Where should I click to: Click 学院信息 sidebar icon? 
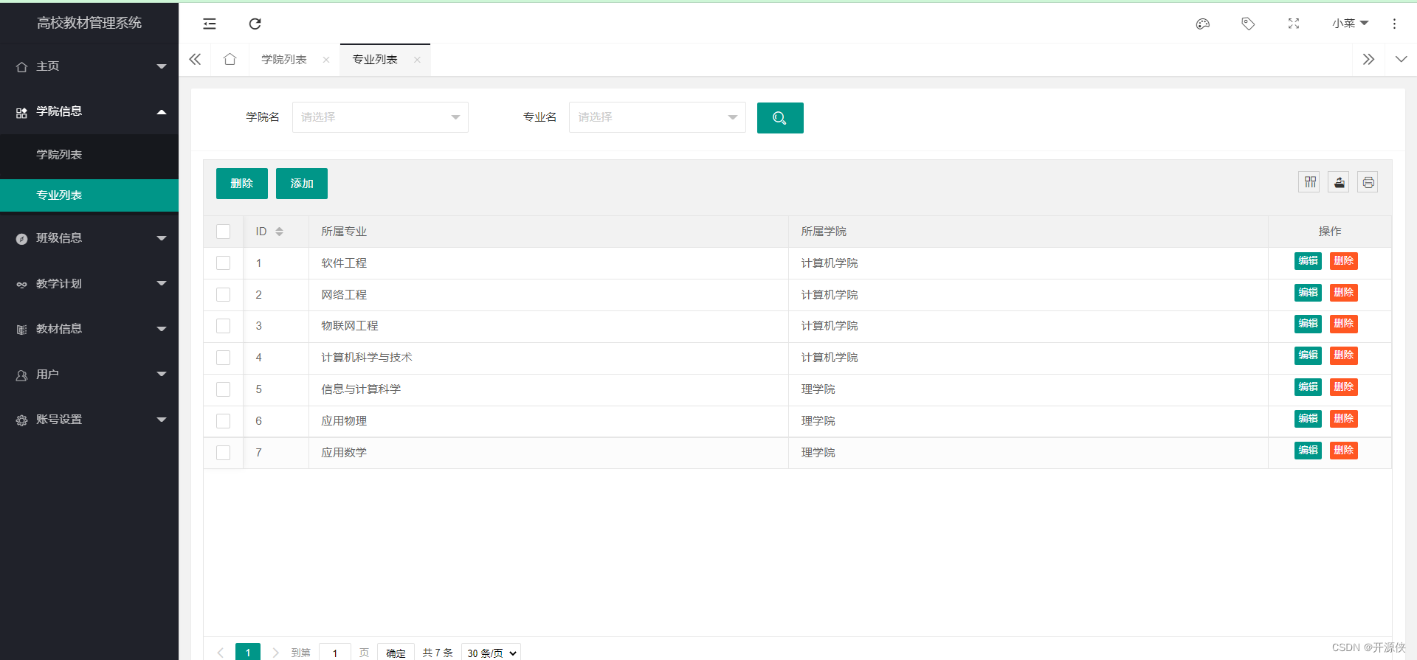(x=21, y=112)
